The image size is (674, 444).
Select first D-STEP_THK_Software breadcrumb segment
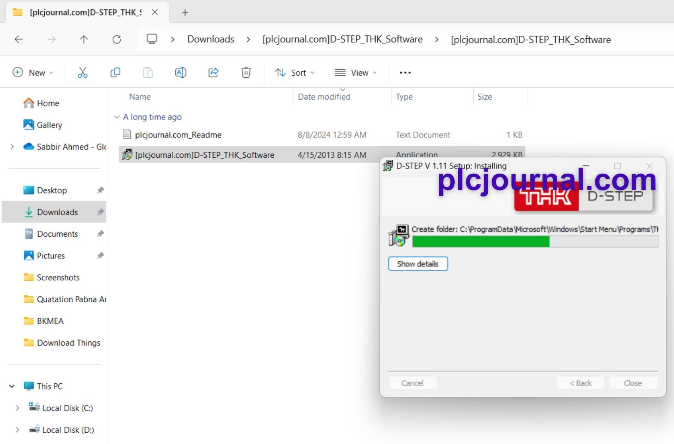tap(343, 40)
